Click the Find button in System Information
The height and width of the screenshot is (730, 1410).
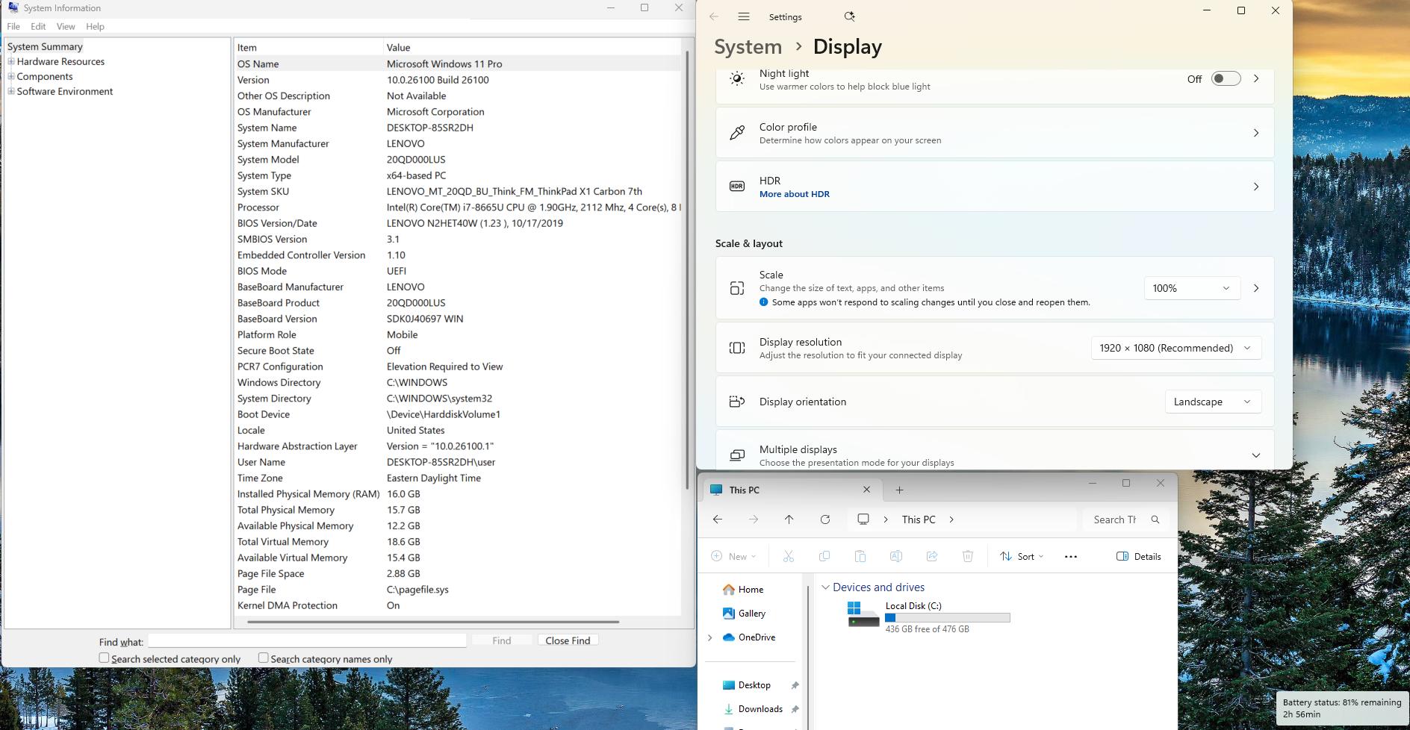pyautogui.click(x=502, y=640)
